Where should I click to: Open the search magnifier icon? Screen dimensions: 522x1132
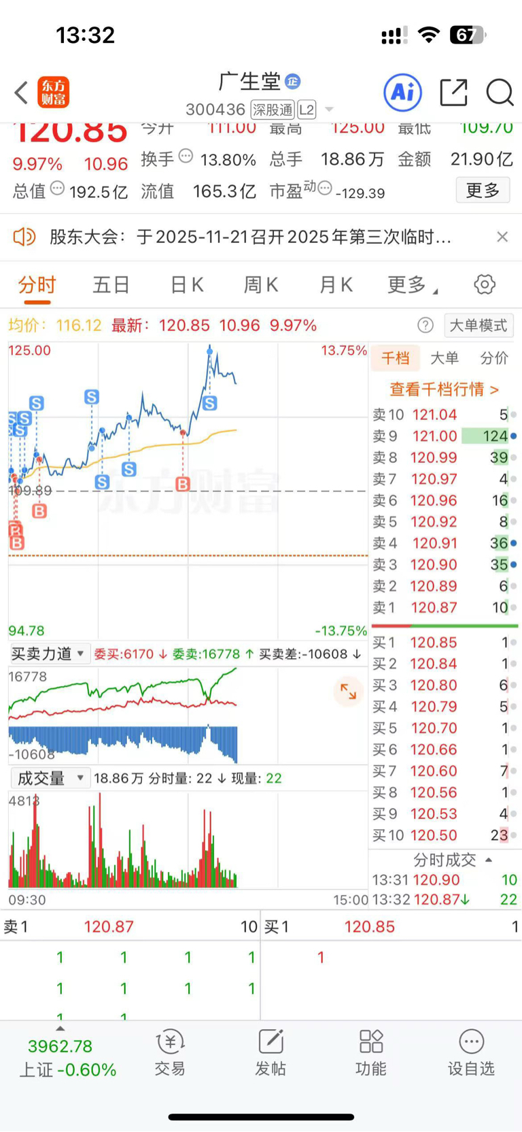point(500,93)
